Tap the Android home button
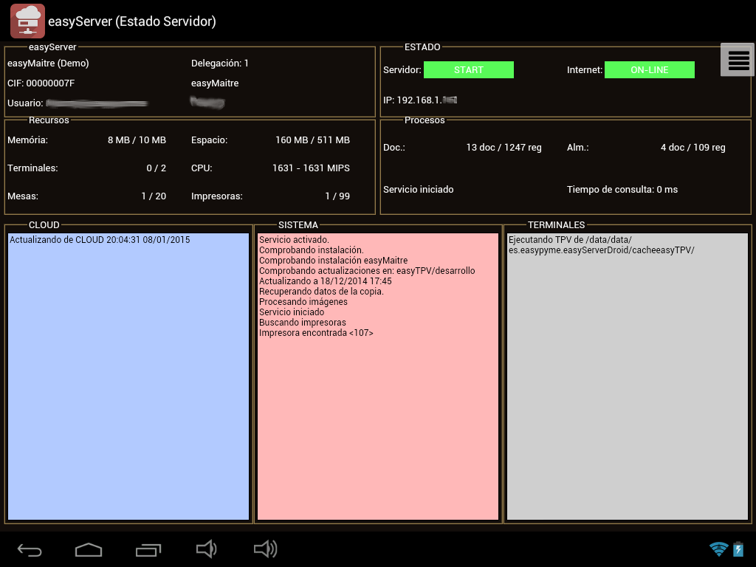 pyautogui.click(x=89, y=549)
